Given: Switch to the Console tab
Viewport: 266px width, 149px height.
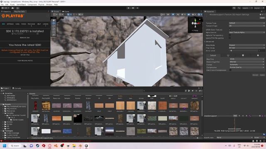Looking at the screenshot, I should pos(17,88).
